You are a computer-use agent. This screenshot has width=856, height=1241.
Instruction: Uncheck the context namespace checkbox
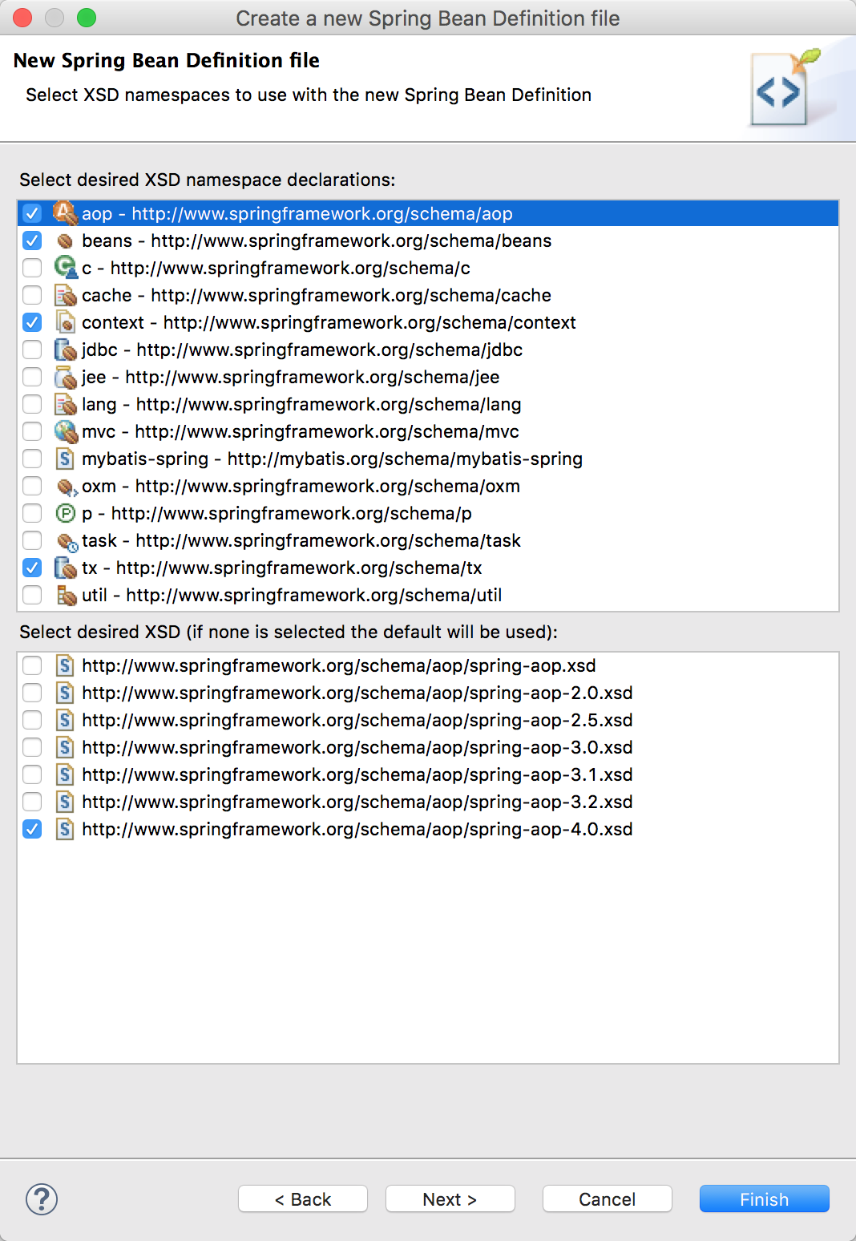pos(32,322)
